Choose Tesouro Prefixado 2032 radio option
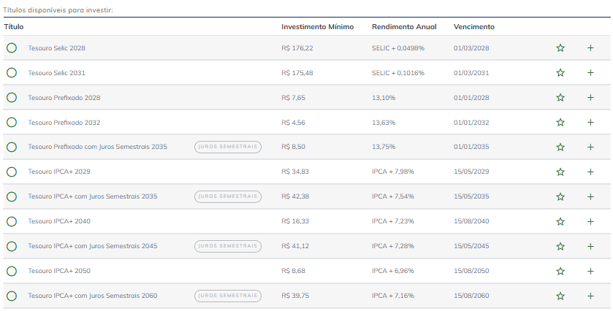 12,123
